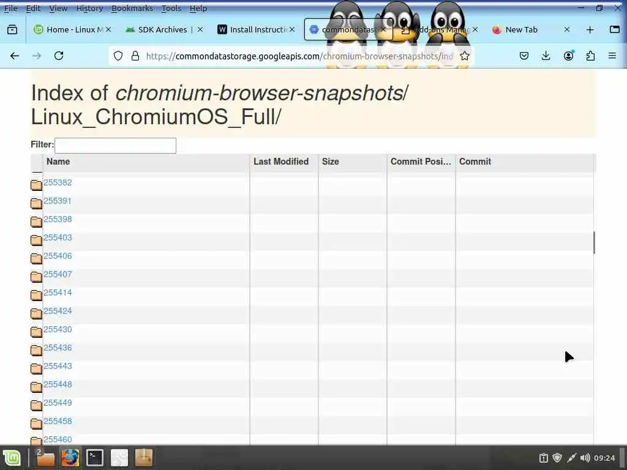
Task: Open the 255458 folder link
Action: click(58, 422)
